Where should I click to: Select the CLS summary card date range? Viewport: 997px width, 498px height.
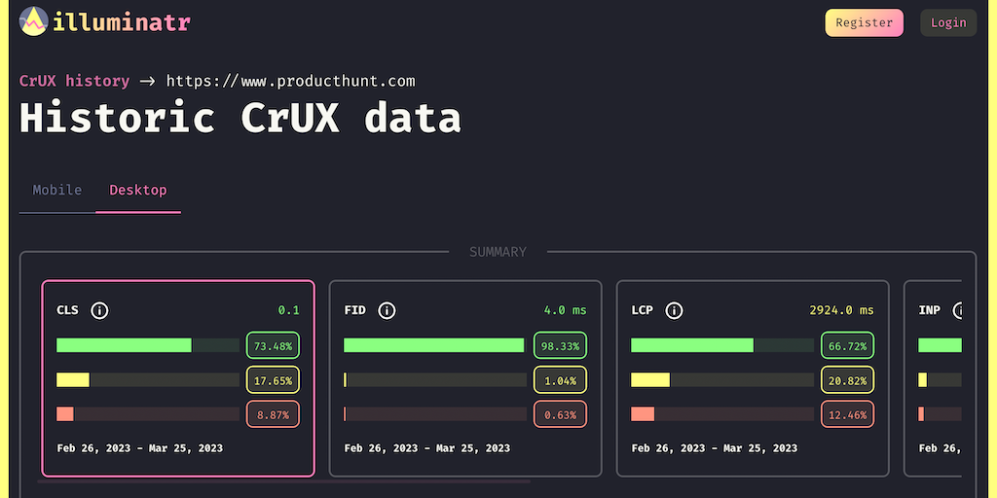(x=139, y=448)
